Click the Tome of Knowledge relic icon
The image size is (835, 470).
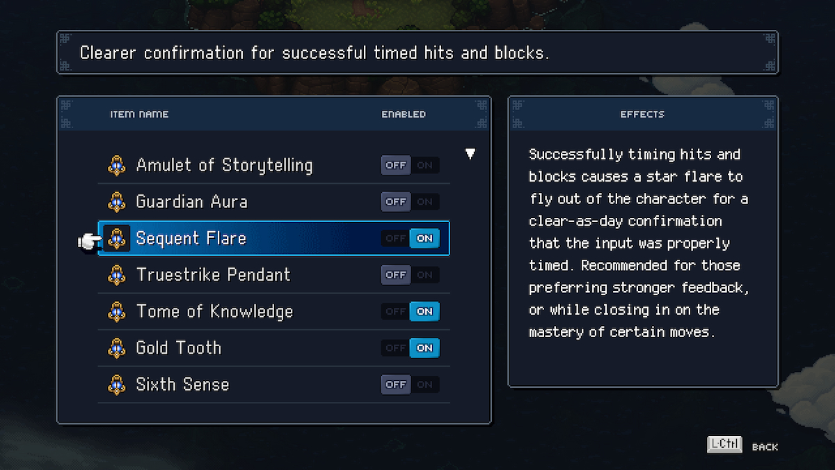coord(117,311)
